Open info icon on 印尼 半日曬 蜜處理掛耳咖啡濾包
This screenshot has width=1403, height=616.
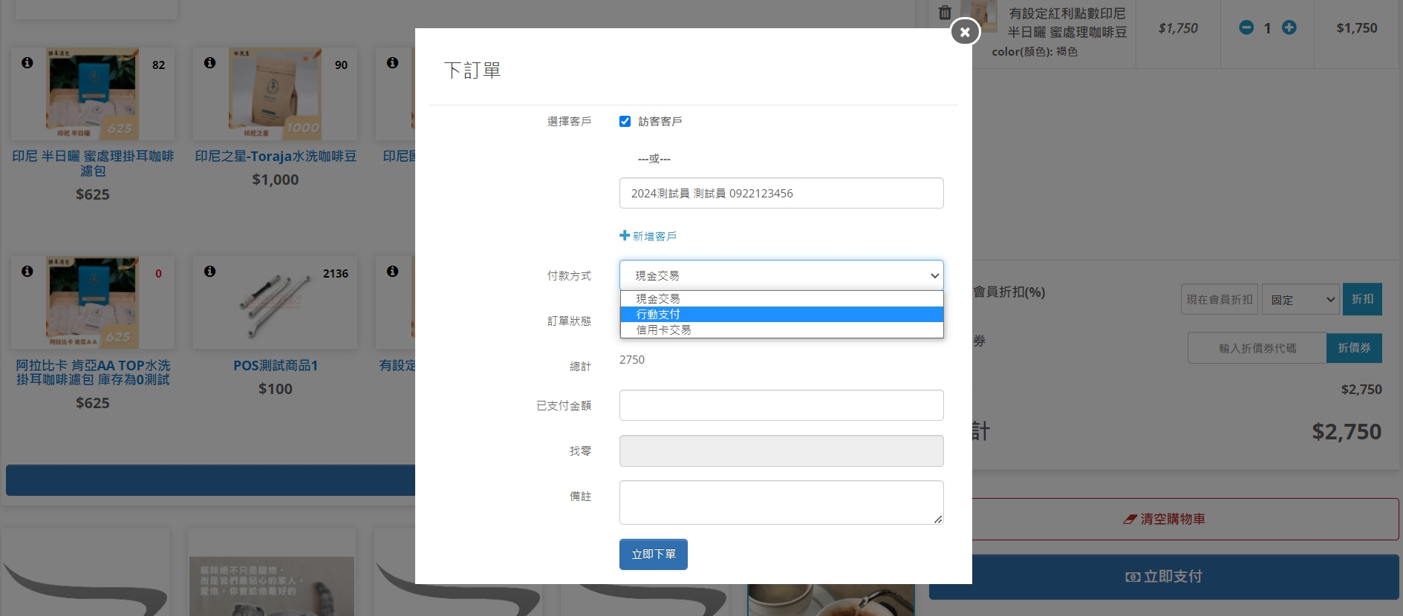coord(27,62)
